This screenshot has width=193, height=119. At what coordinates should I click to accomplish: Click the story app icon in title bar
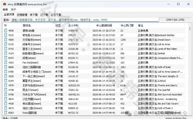coord(5,4)
